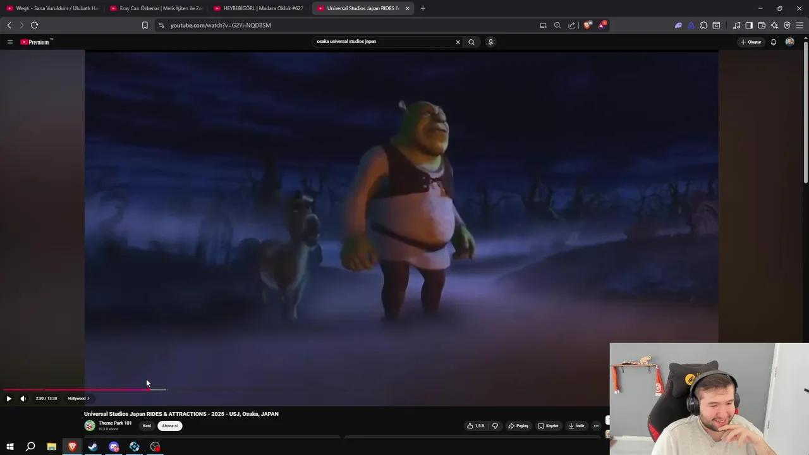Switch to HEYBEBİGÖRL Madara Olduk tab
The image size is (809, 455).
(260, 8)
